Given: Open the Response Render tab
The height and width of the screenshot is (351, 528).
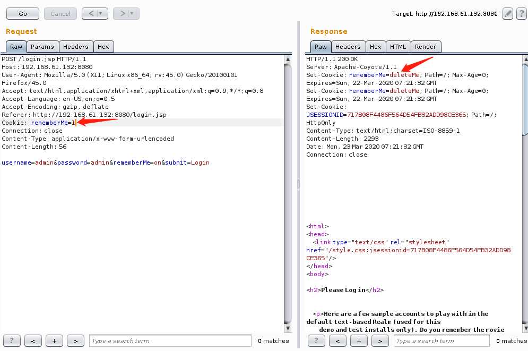Looking at the screenshot, I should [426, 47].
